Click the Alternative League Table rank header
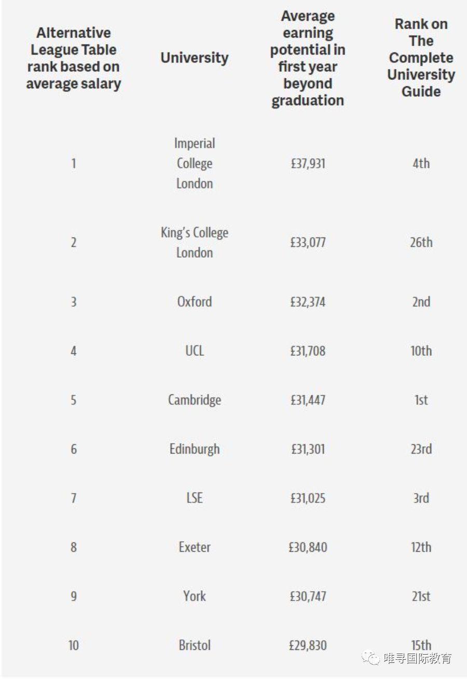 point(73,58)
